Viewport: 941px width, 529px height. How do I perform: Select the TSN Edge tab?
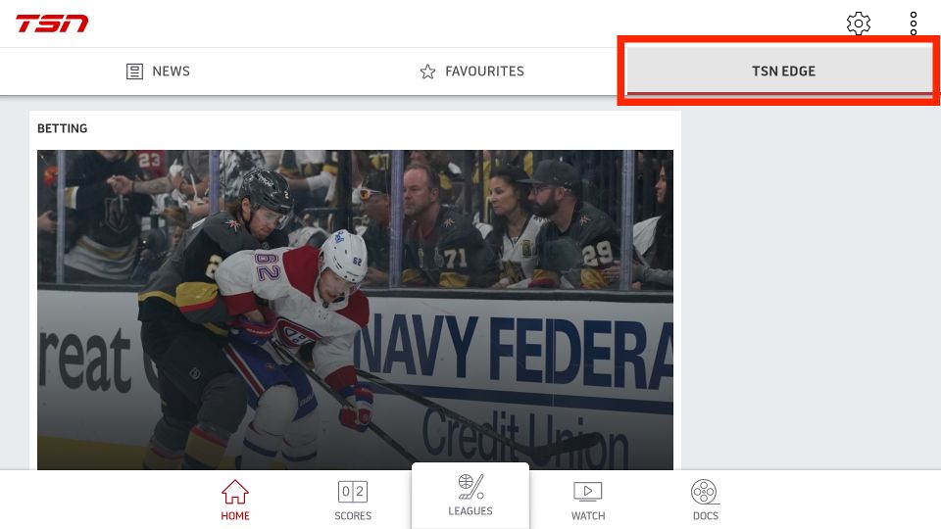coord(783,72)
